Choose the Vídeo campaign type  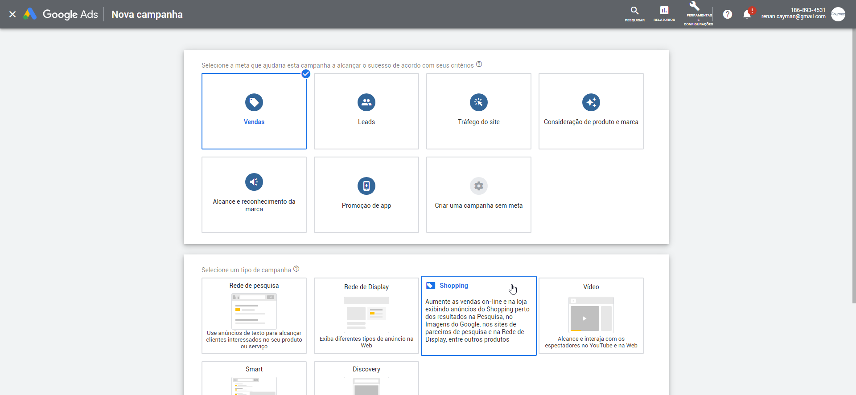[591, 316]
